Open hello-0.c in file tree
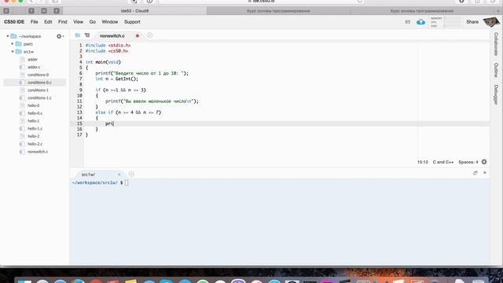 [x=35, y=113]
